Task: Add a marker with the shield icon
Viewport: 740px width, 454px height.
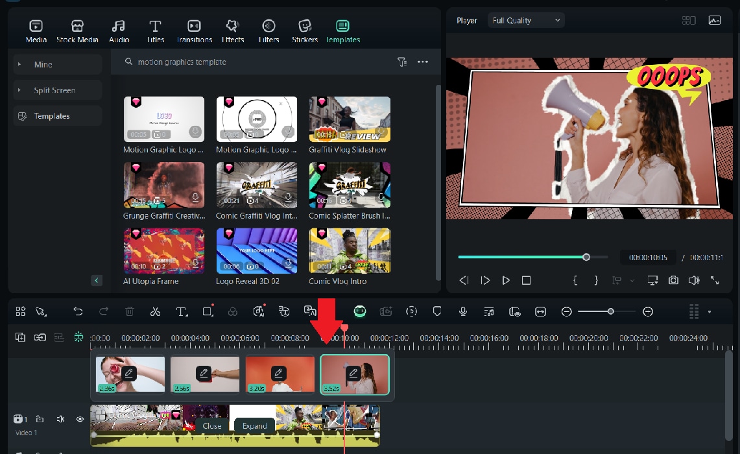Action: tap(437, 311)
